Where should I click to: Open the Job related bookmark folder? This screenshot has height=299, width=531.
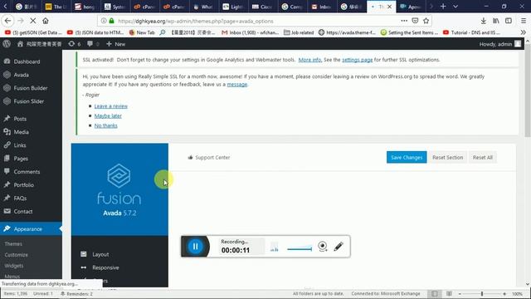point(299,32)
